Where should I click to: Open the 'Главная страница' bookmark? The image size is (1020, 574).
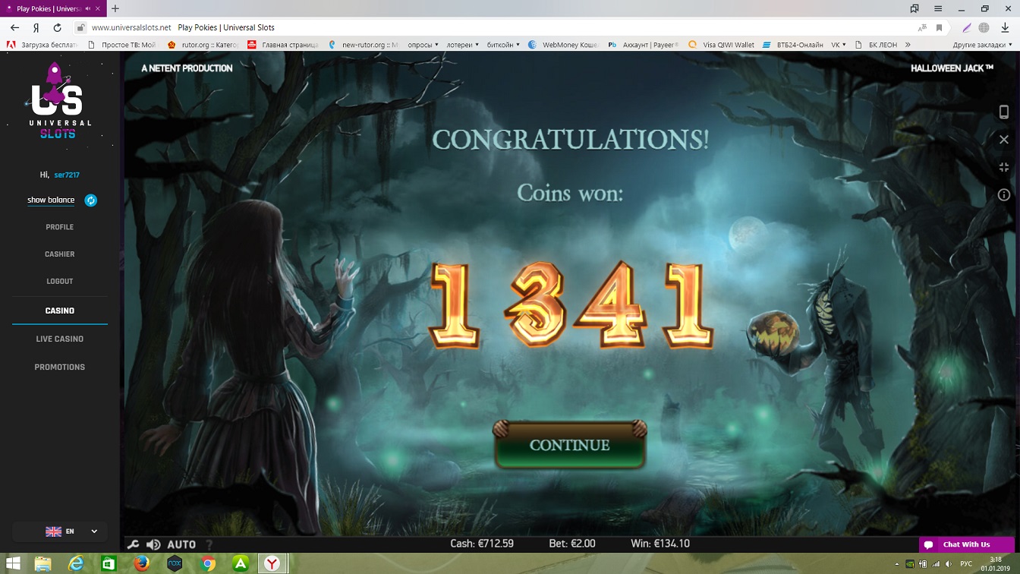pos(282,45)
